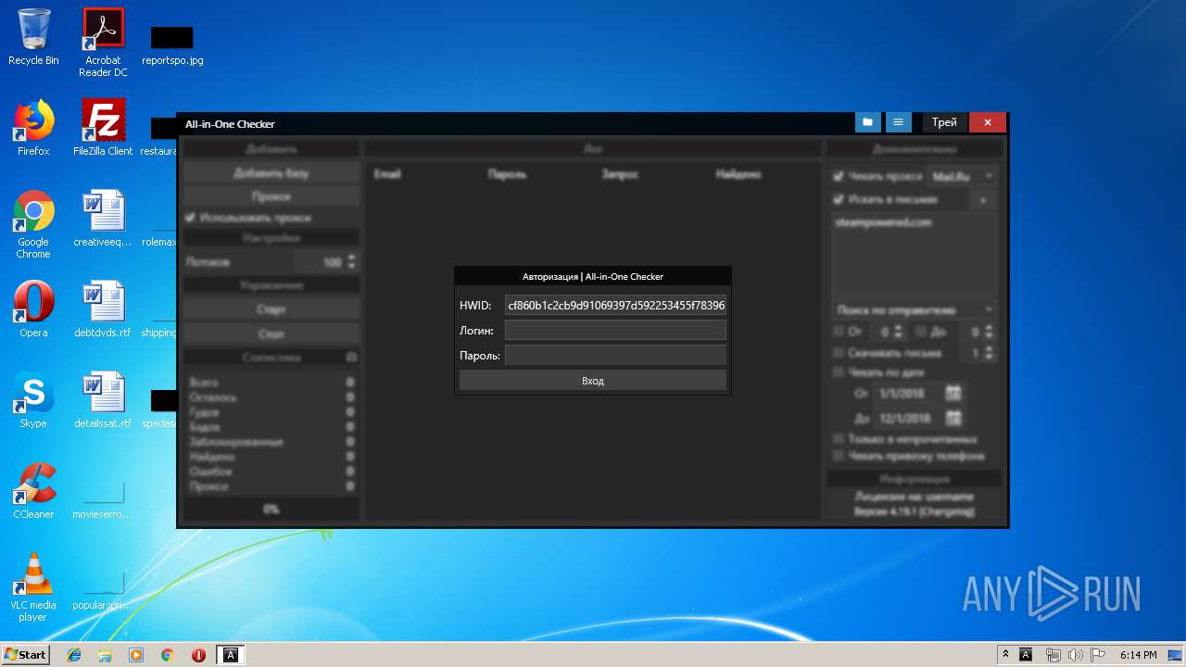Open the folder icon in the title bar
The width and height of the screenshot is (1186, 667).
(868, 122)
